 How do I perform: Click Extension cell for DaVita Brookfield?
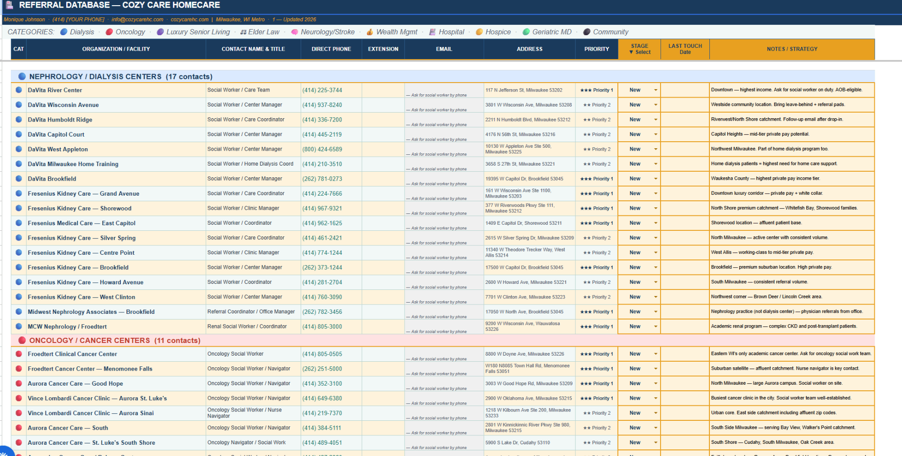[383, 179]
